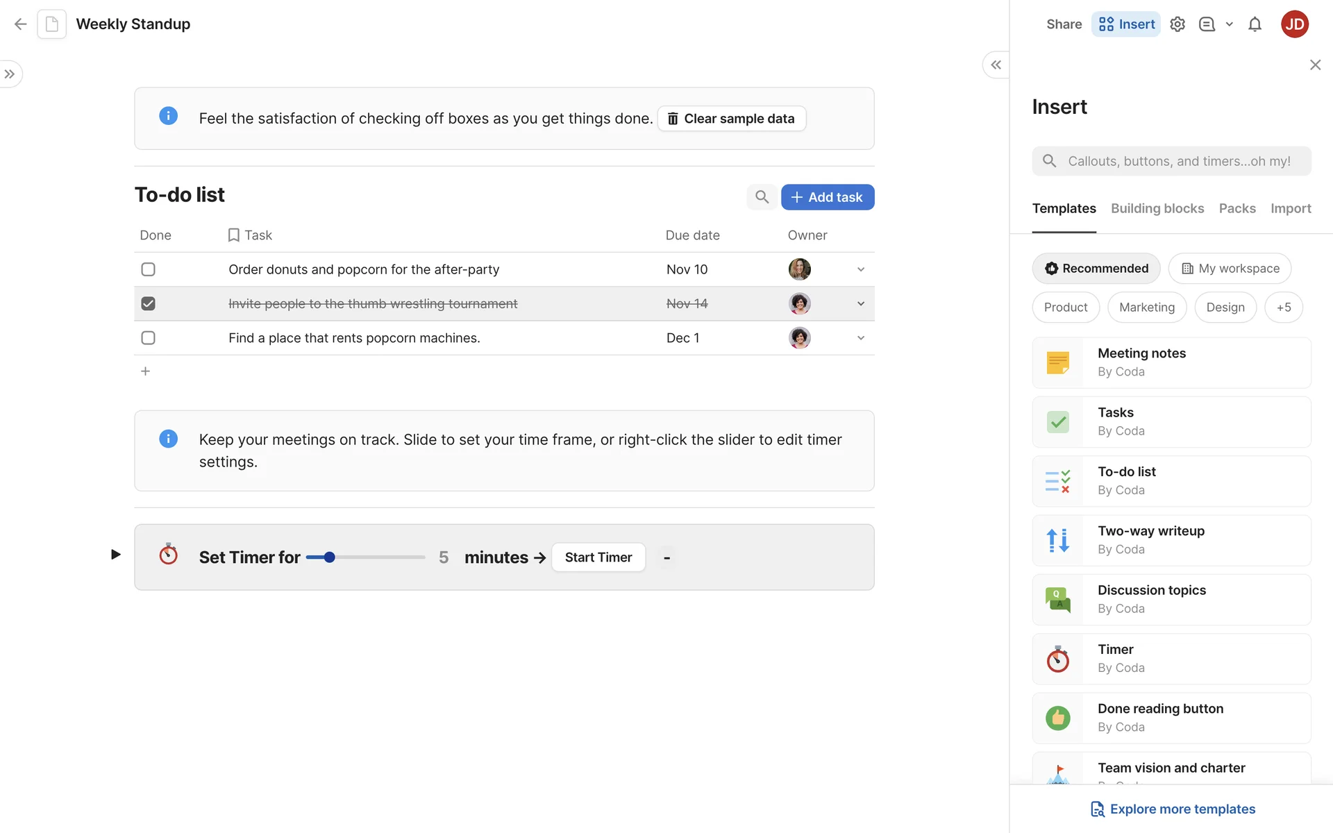Uncheck the thumb wrestling tournament task
1333x833 pixels.
[x=148, y=303]
